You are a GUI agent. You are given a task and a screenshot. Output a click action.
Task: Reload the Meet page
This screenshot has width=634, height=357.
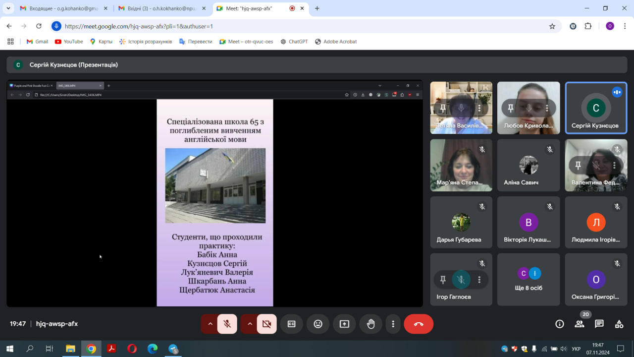(39, 26)
